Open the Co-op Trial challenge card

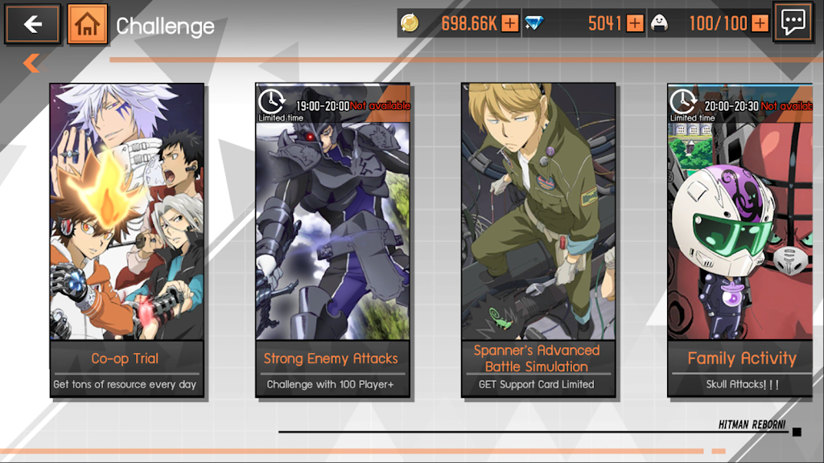coord(126,240)
